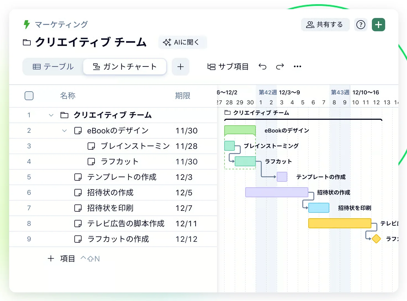Select the ガントチャート view tab
Screen dimensions: 407x301
tap(125, 67)
